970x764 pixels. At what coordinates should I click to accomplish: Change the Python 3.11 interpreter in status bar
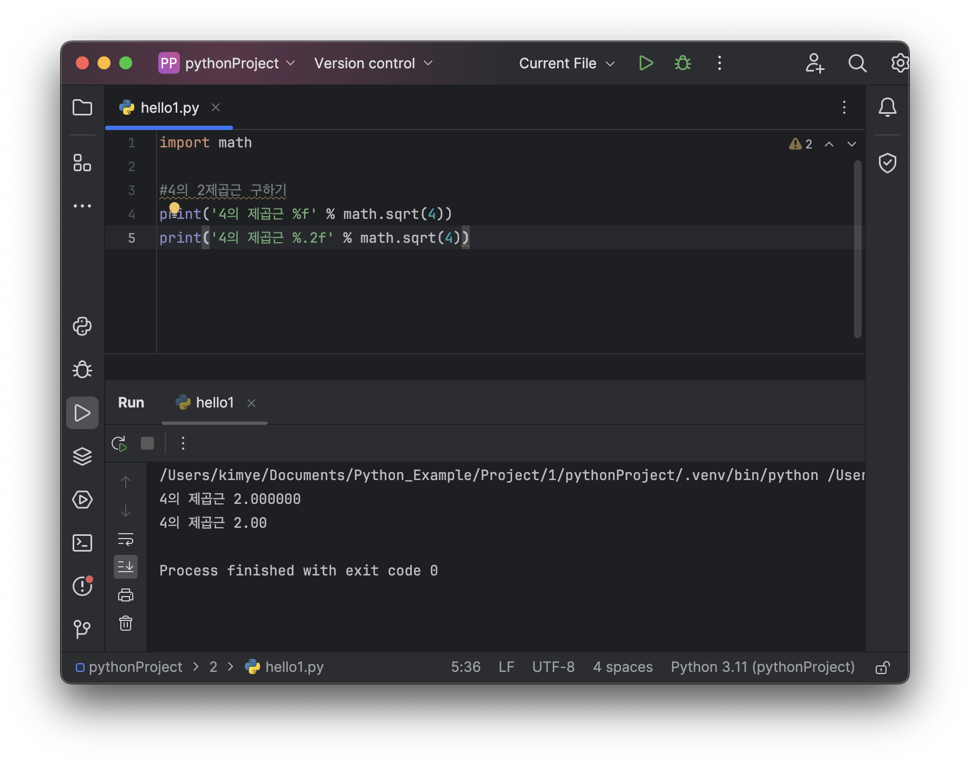click(x=762, y=667)
